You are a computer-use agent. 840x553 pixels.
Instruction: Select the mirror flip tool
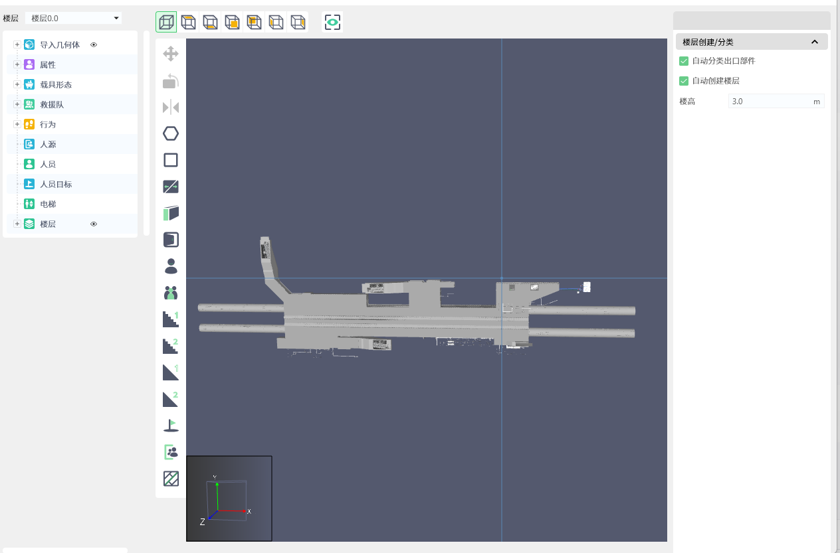click(x=171, y=107)
